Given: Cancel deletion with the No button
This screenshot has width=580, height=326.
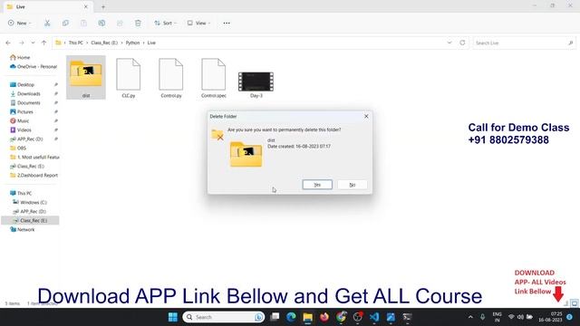Looking at the screenshot, I should pos(353,185).
